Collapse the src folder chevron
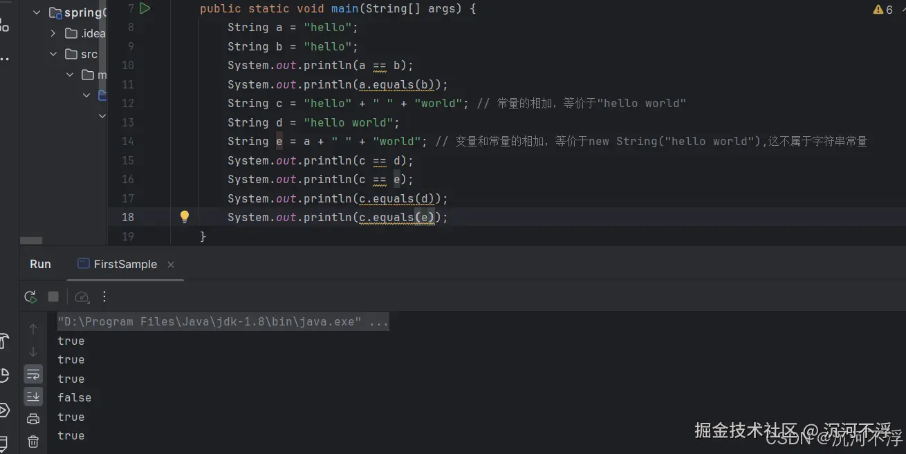The width and height of the screenshot is (906, 454). pos(53,54)
